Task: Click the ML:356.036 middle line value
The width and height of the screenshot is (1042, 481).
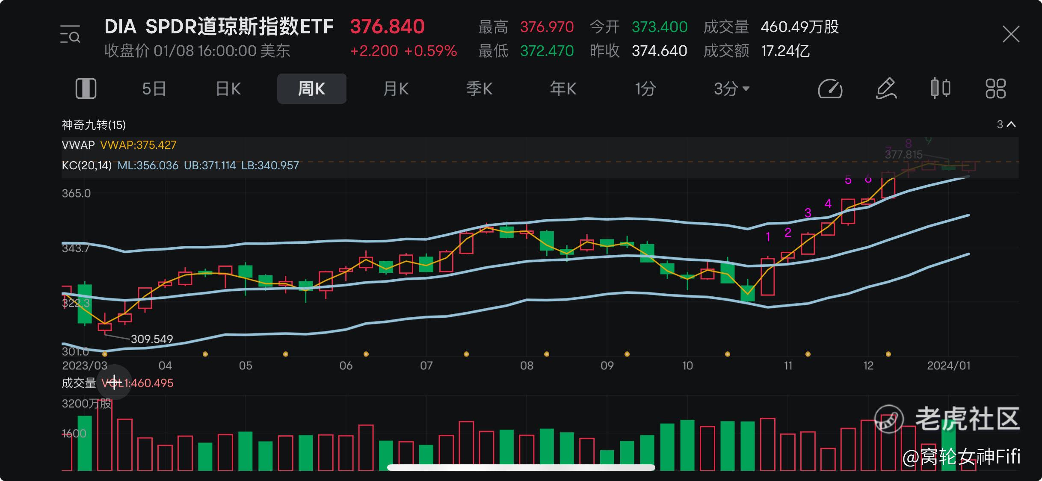Action: (x=148, y=165)
